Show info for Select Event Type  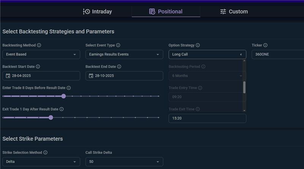pyautogui.click(x=118, y=45)
